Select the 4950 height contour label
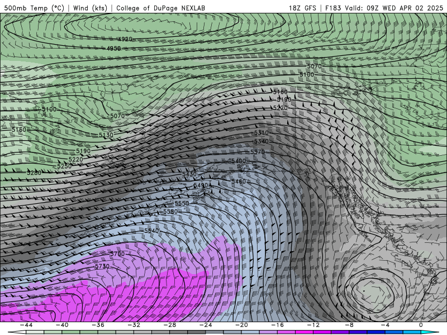Screen dimensions: 447x335 point(113,49)
